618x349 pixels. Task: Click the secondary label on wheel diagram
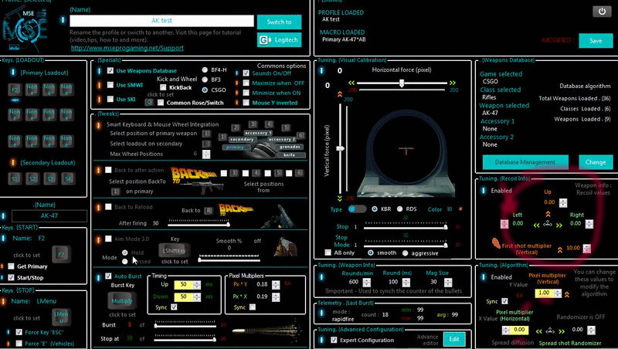(242, 140)
